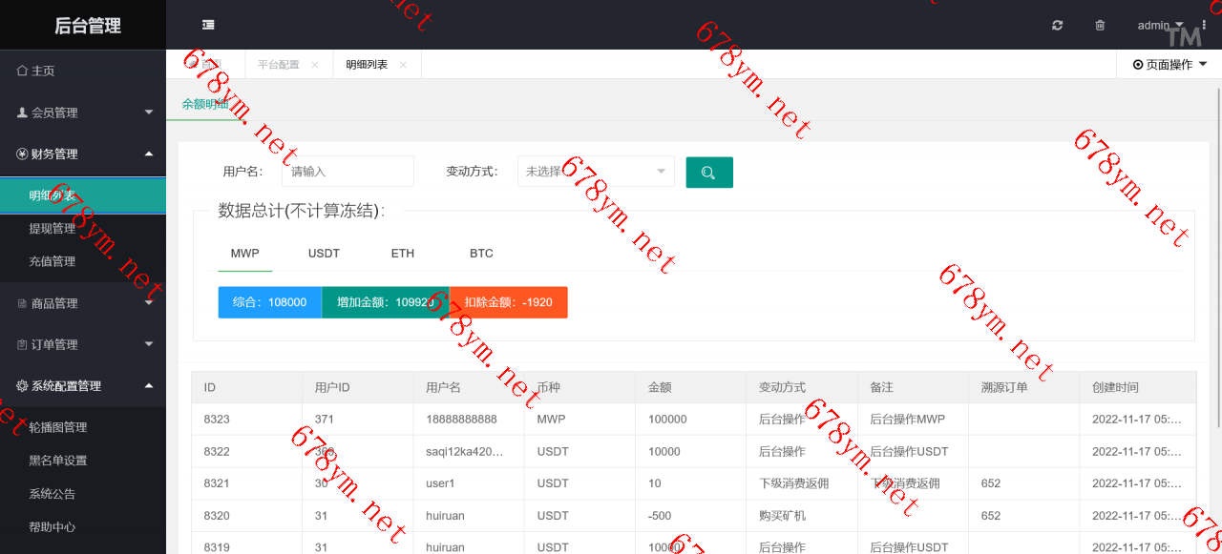
Task: Open 主页 from the sidebar
Action: tap(43, 71)
